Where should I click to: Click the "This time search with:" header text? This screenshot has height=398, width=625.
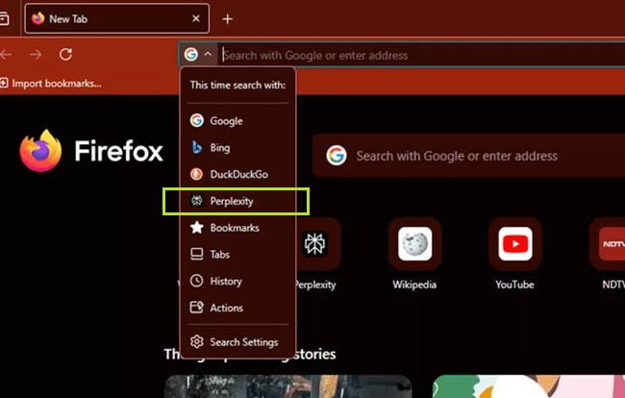pyautogui.click(x=237, y=85)
